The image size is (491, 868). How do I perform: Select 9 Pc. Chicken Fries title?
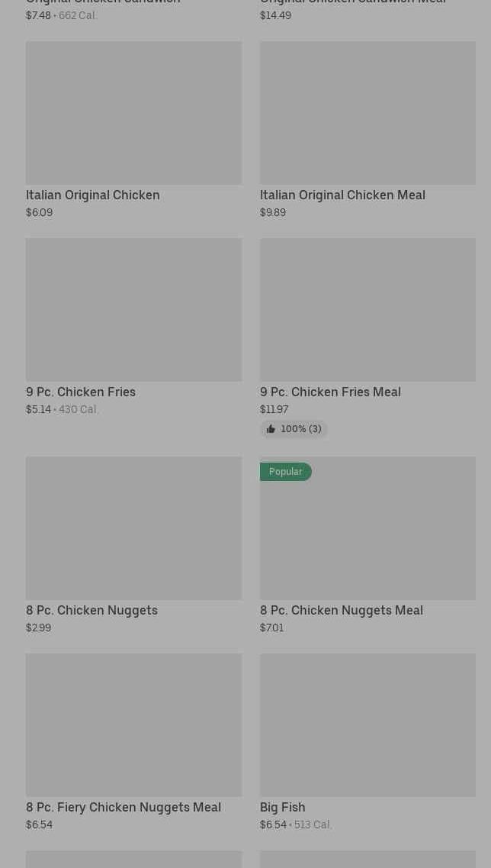tap(81, 392)
